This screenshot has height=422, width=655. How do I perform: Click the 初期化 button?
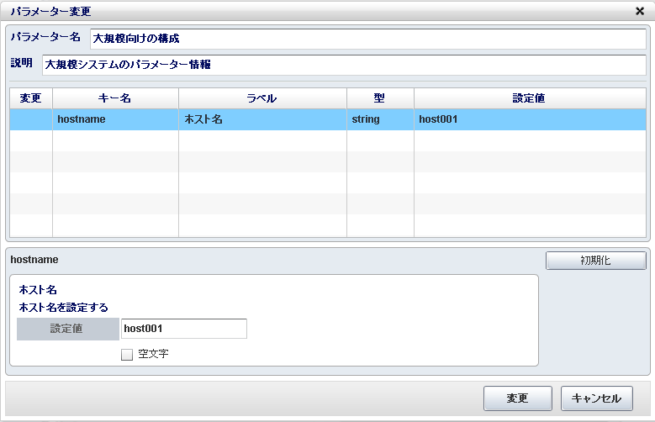595,261
